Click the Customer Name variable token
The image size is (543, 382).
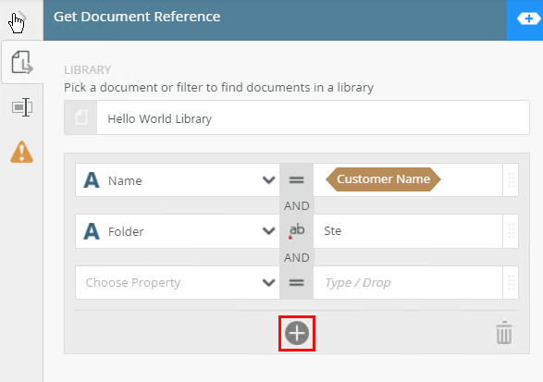tap(383, 179)
